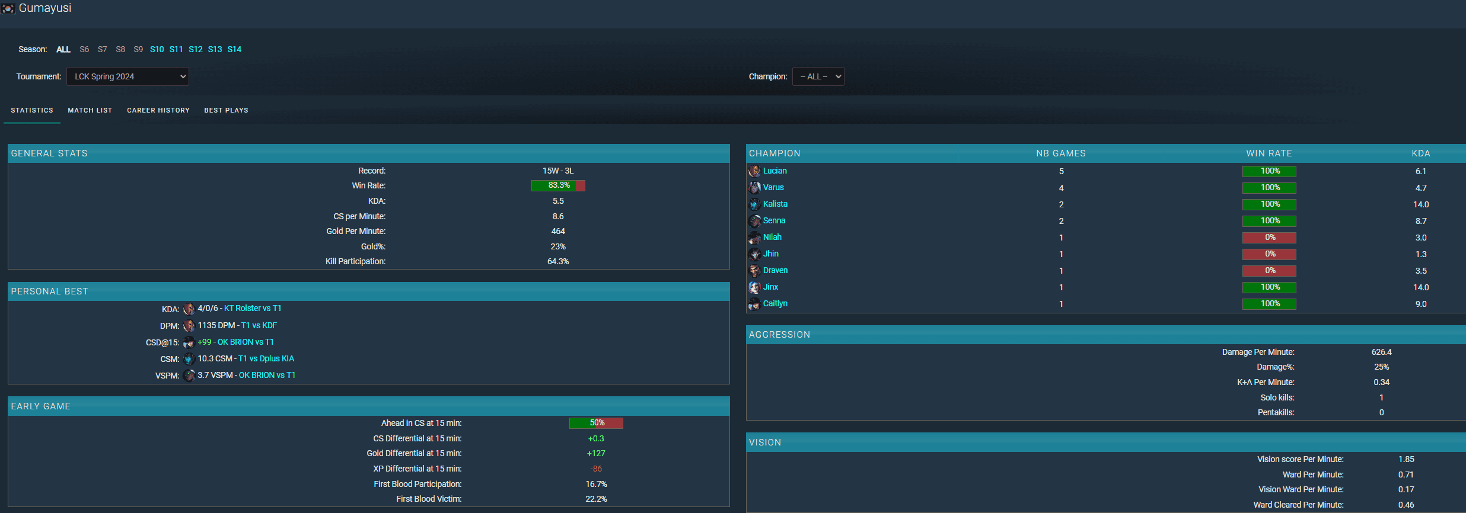Select season S13
The height and width of the screenshot is (513, 1466).
point(215,49)
